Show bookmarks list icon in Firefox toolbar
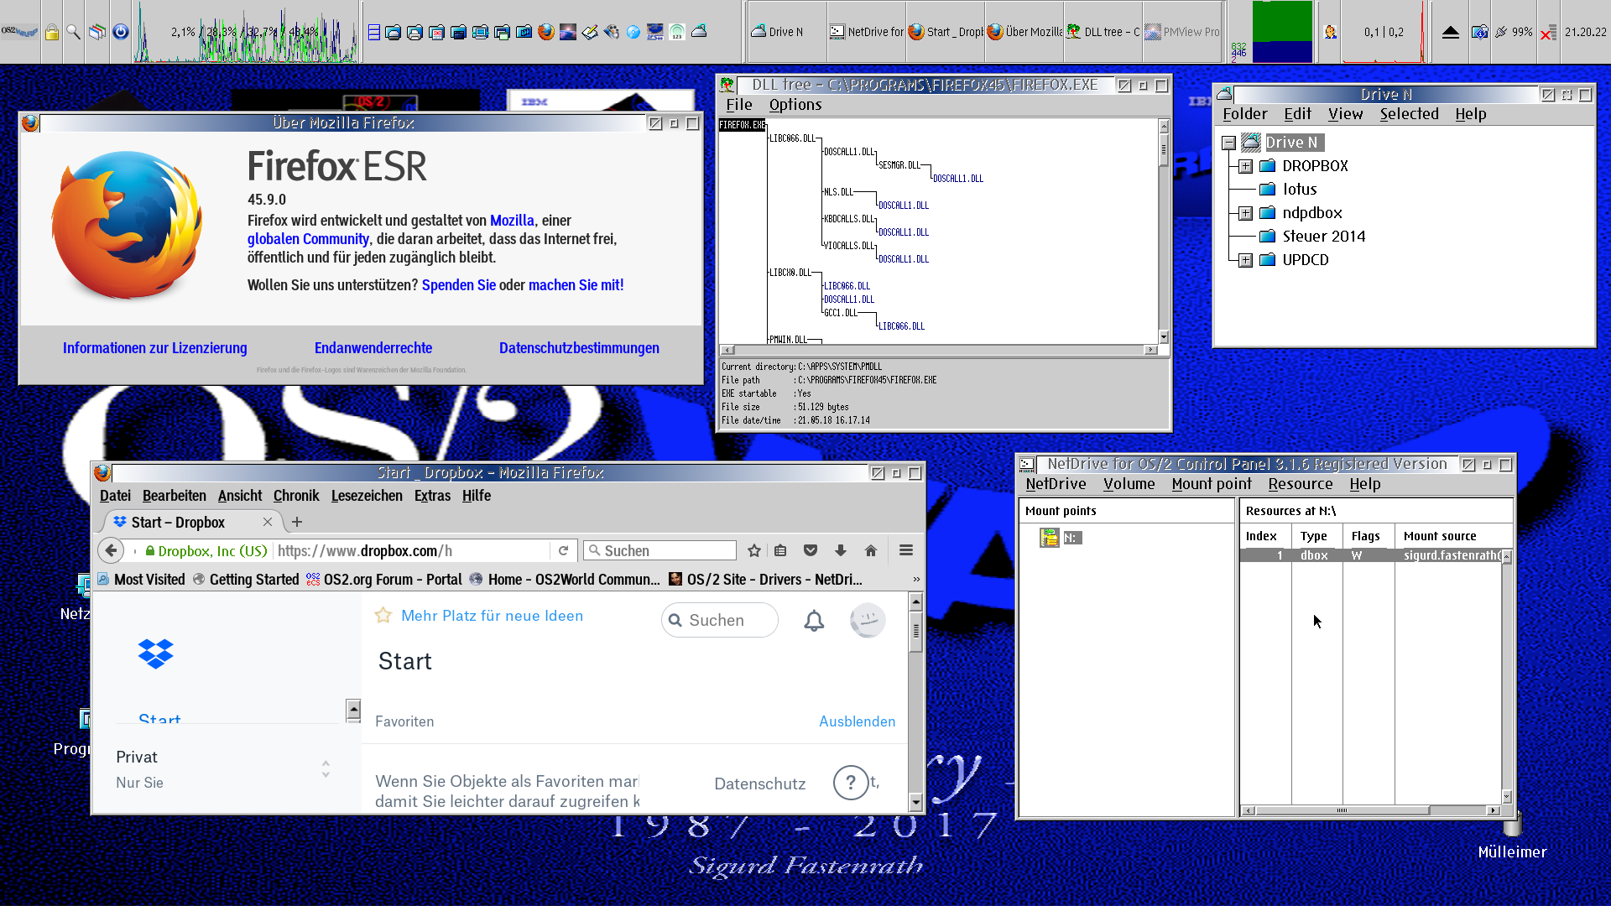 click(780, 550)
